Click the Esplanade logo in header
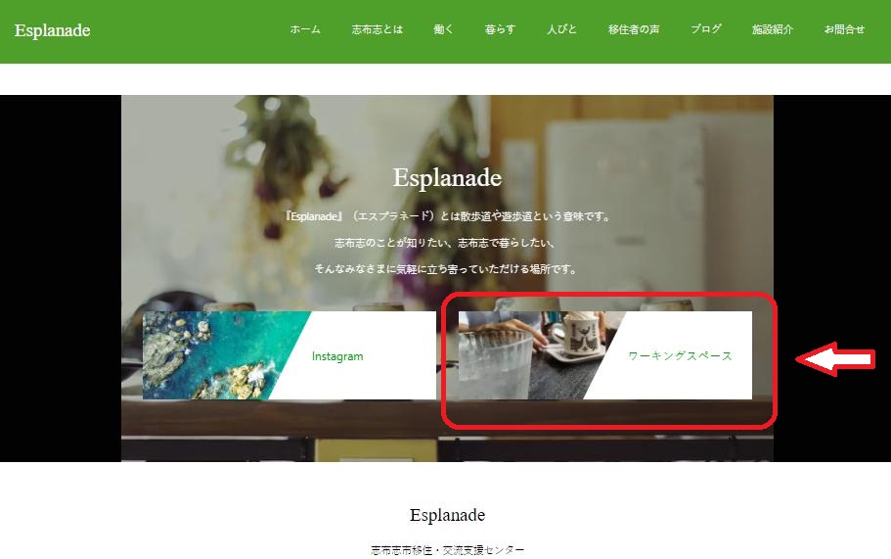This screenshot has width=891, height=559. click(x=52, y=30)
